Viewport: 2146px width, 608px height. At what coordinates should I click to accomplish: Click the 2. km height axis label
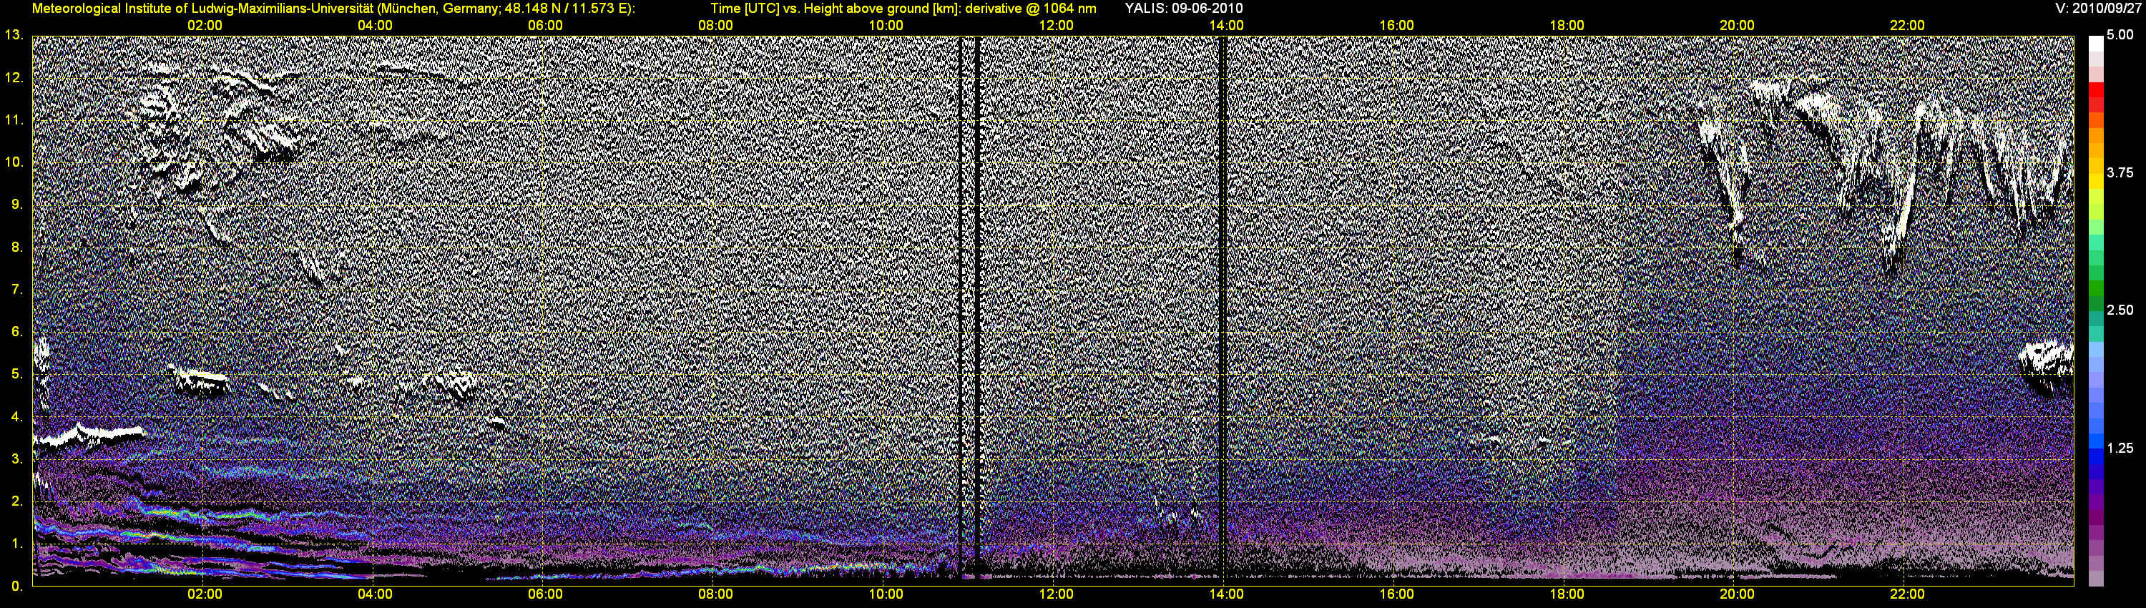(x=16, y=501)
